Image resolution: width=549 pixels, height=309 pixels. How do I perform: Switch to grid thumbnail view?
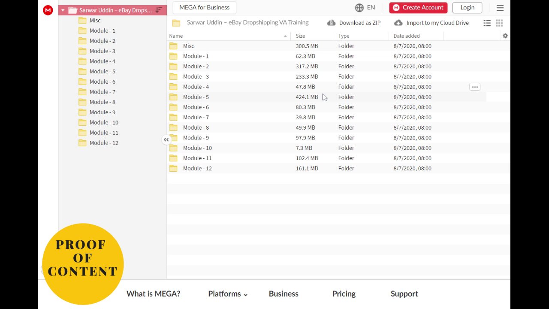499,23
